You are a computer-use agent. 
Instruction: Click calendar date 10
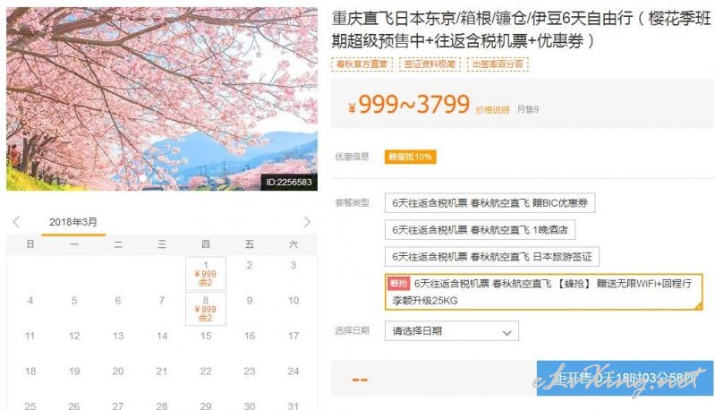[x=294, y=301]
